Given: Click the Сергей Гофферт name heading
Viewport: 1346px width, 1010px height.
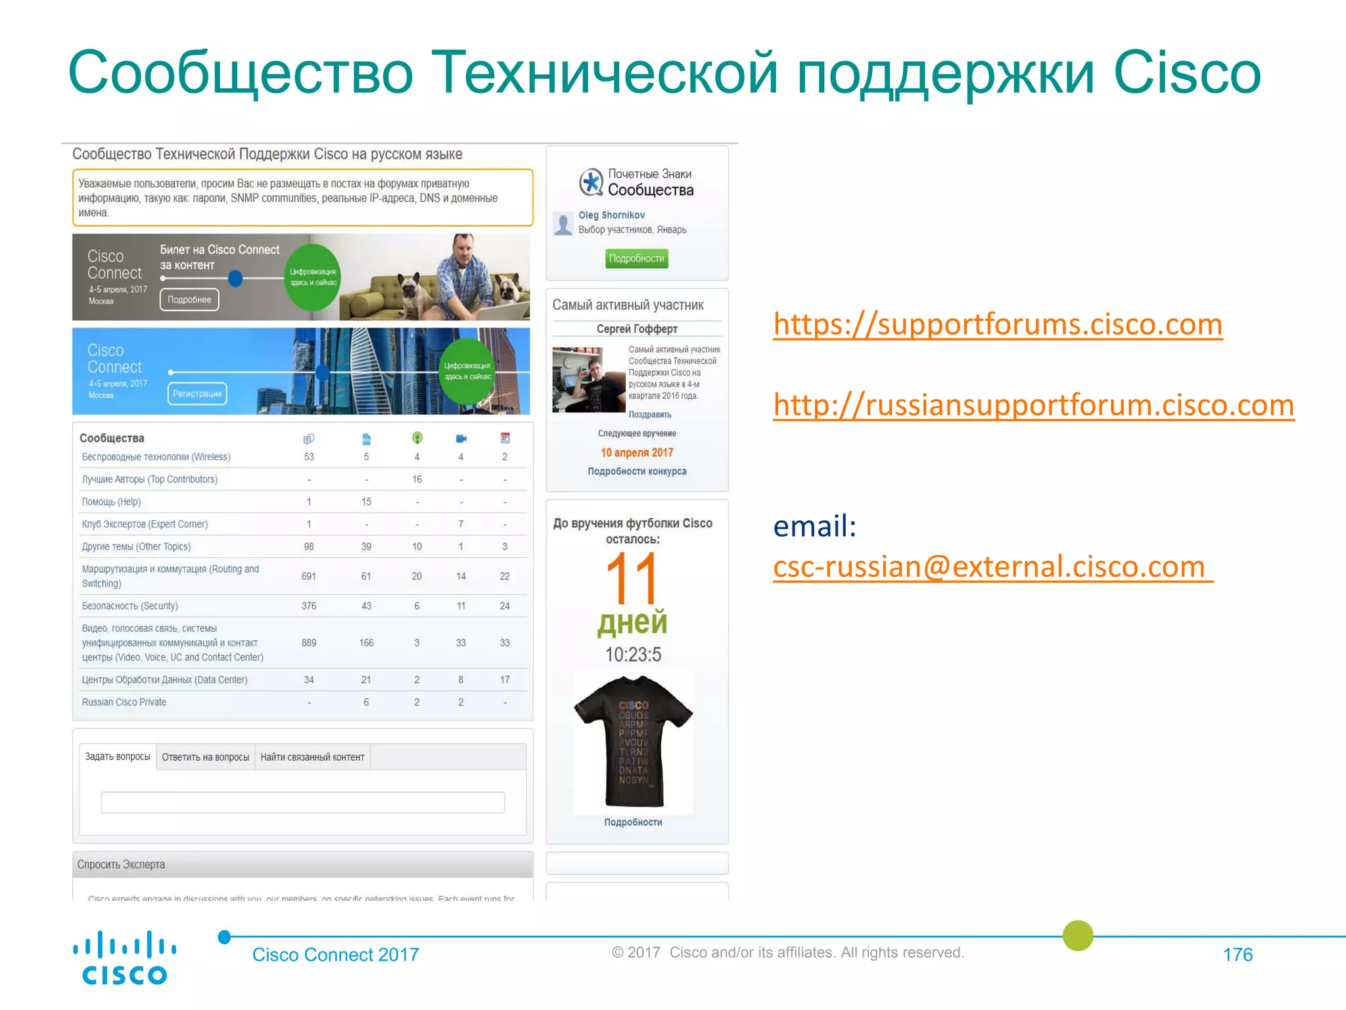Looking at the screenshot, I should [x=637, y=329].
